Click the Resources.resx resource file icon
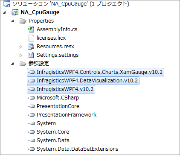This screenshot has height=155, width=180. point(31,47)
